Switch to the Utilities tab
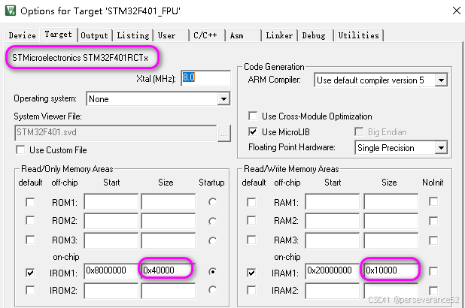Screen dimensions: 465x308 click(359, 35)
